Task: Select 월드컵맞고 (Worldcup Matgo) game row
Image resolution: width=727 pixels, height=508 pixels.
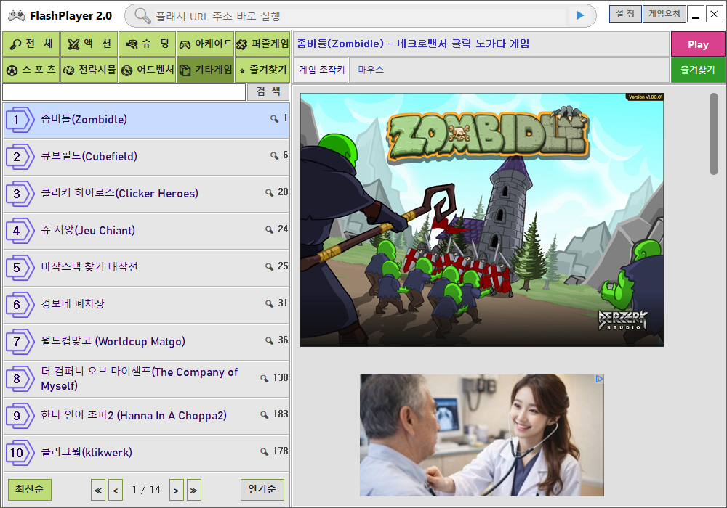Action: 146,342
